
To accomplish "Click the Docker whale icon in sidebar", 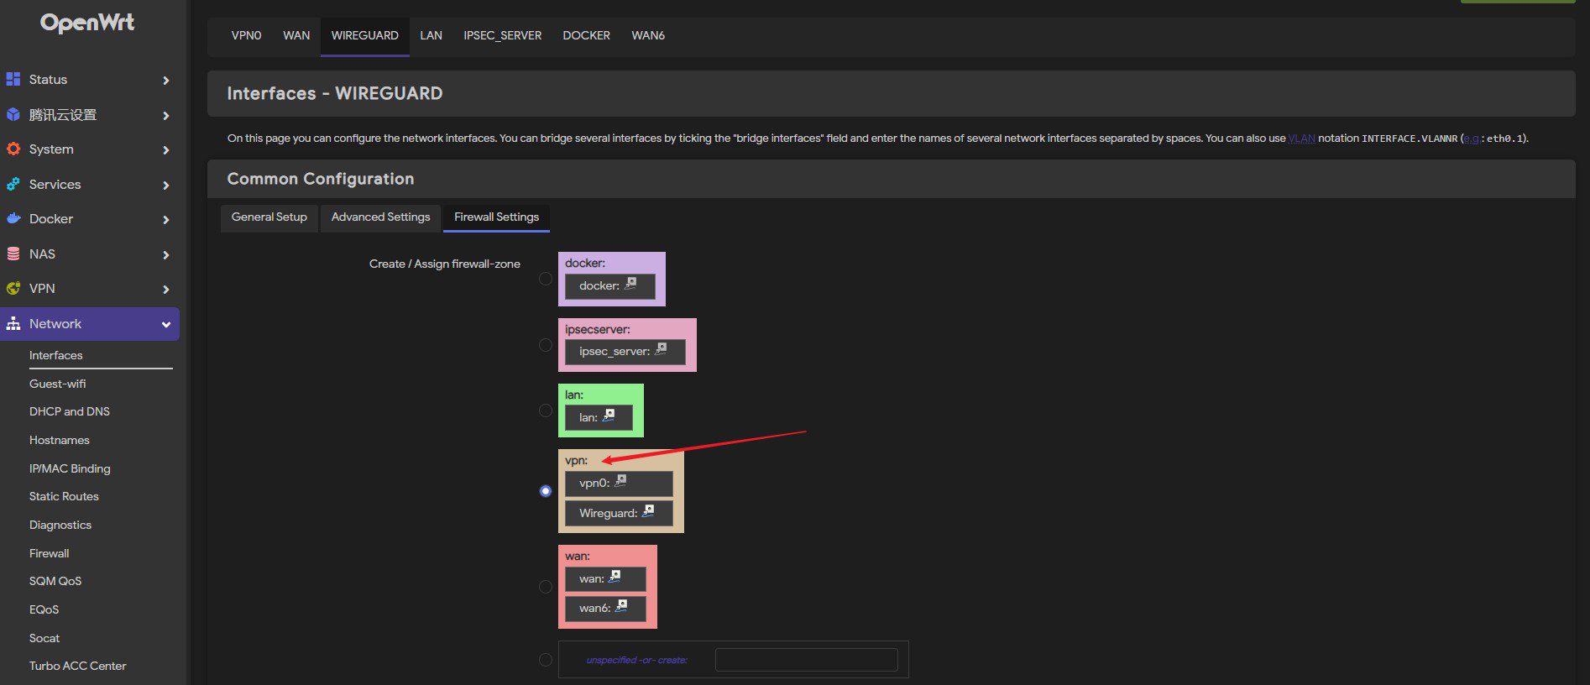I will click(13, 218).
